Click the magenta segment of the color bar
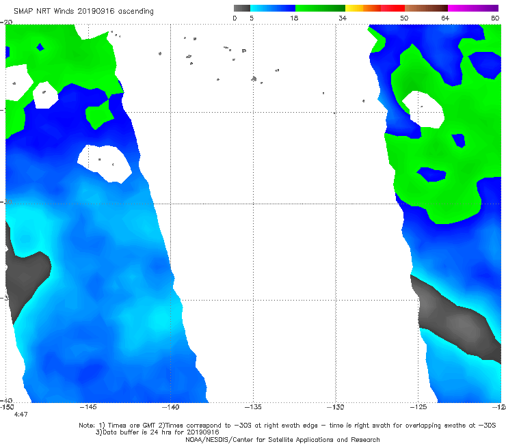 [473, 8]
